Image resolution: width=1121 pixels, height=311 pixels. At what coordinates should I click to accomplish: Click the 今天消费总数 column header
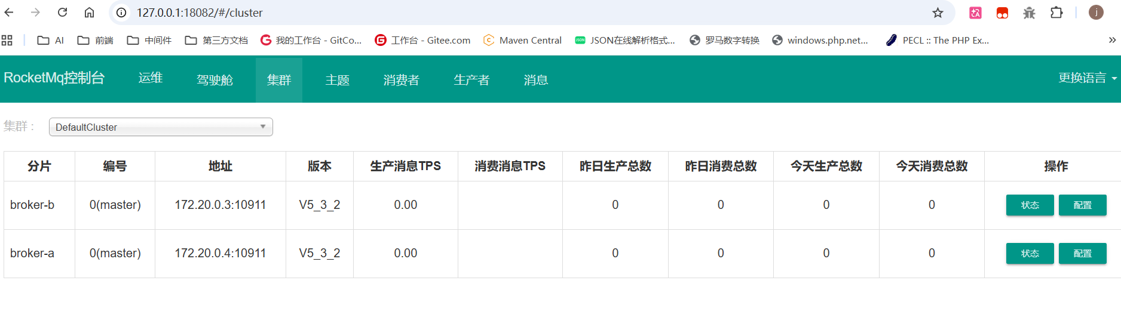[932, 166]
